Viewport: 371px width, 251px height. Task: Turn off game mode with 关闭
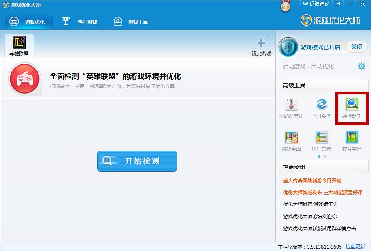pos(356,47)
